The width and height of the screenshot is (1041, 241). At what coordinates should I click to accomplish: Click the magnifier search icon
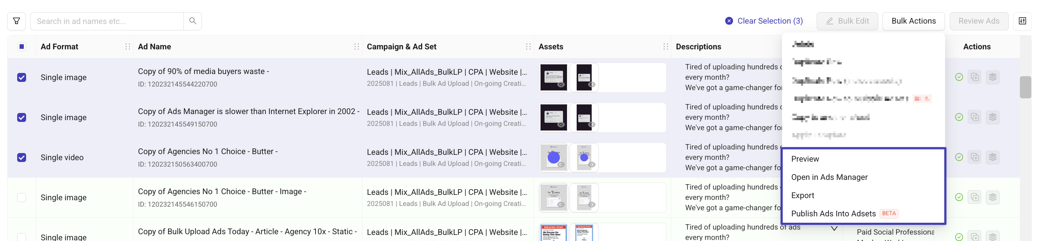point(193,21)
